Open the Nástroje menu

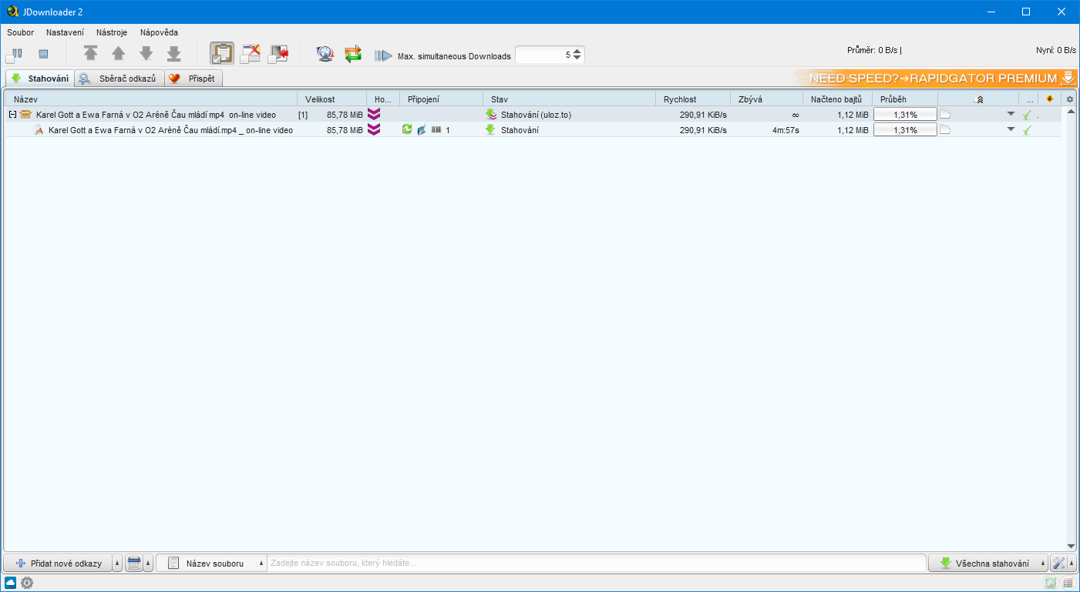tap(112, 32)
